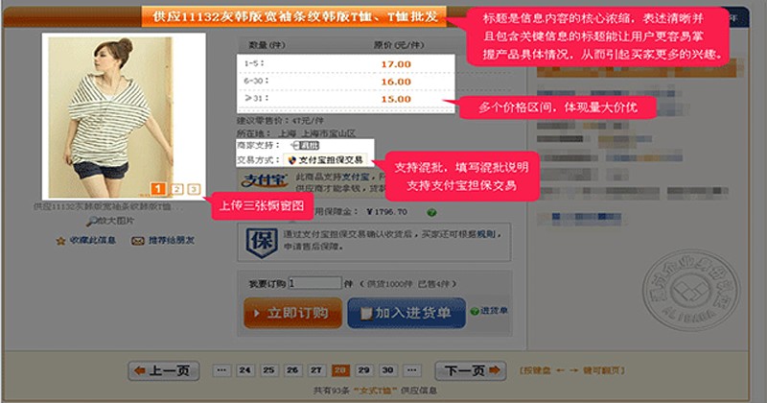The height and width of the screenshot is (403, 767).
Task: Click the striped T-shirt product photo
Action: [x=110, y=116]
